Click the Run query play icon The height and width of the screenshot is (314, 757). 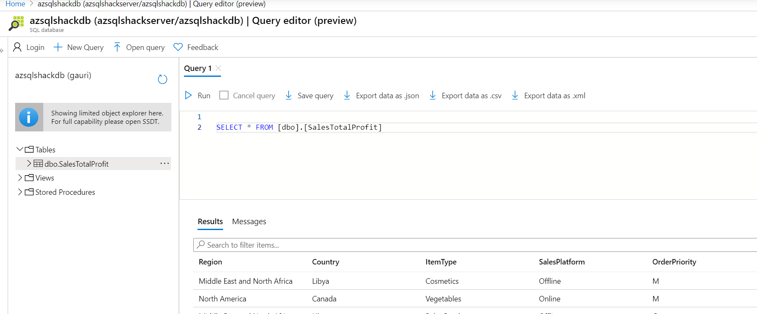[x=189, y=96]
